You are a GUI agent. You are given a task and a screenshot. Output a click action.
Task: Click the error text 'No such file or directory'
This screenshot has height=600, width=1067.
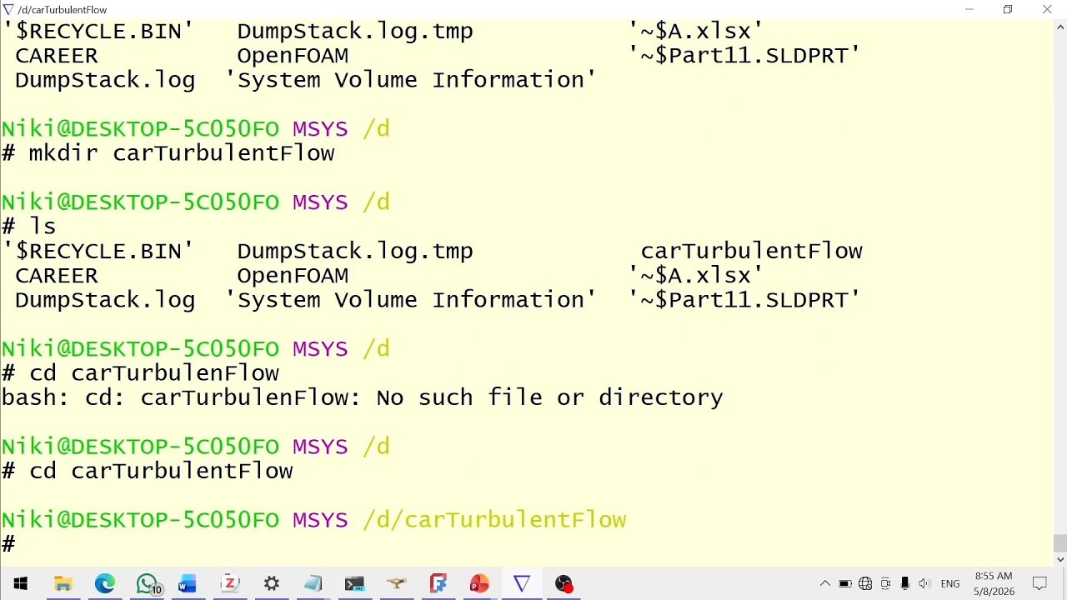[x=549, y=397]
